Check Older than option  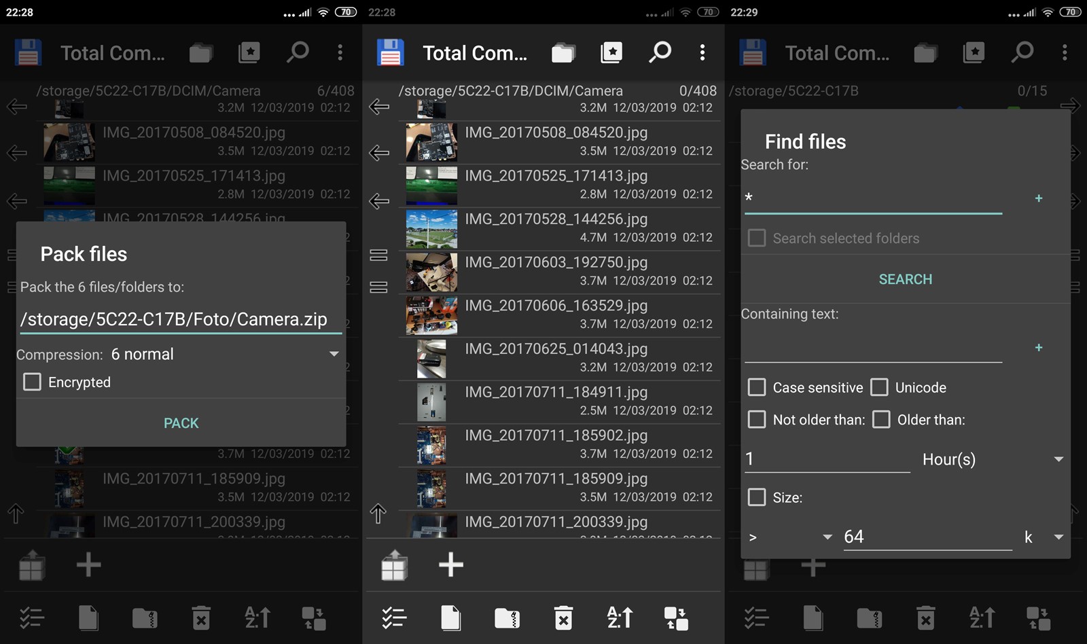(881, 419)
